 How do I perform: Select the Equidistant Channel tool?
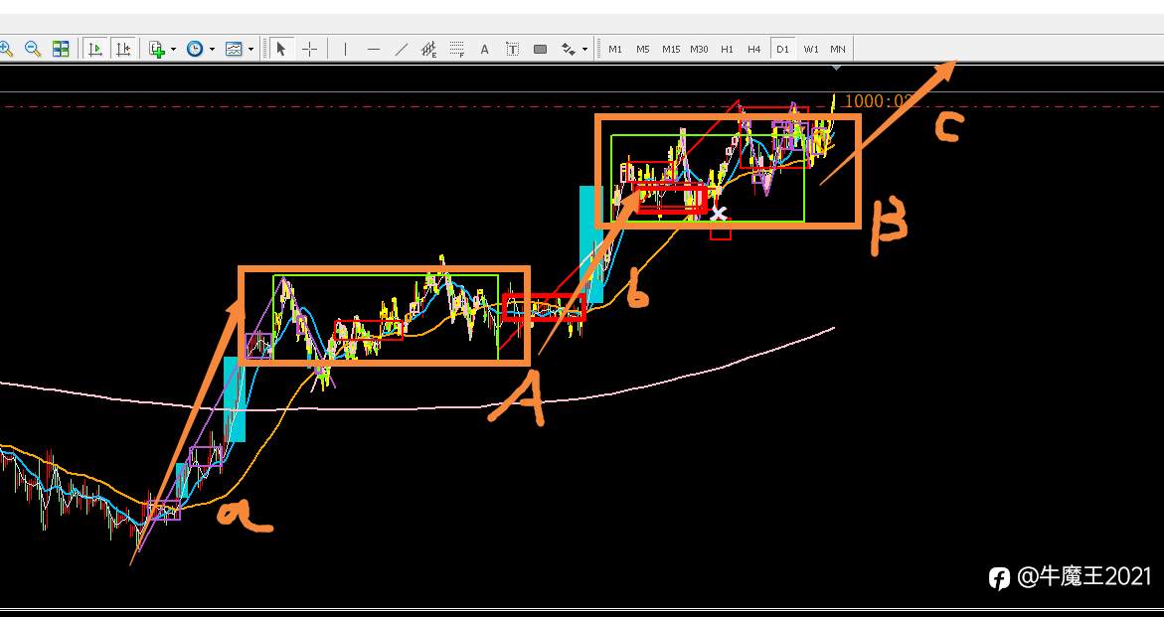point(429,50)
